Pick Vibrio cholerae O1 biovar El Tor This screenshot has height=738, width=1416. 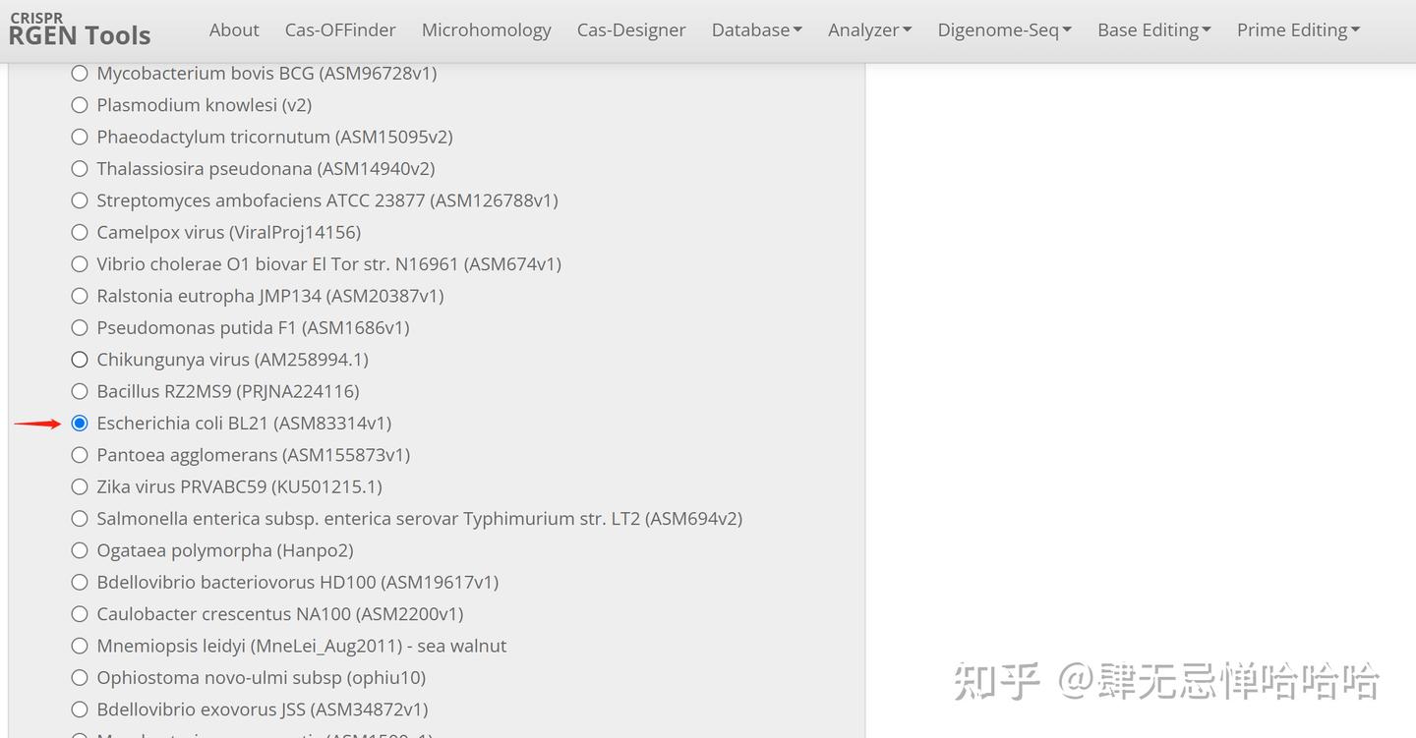point(79,263)
